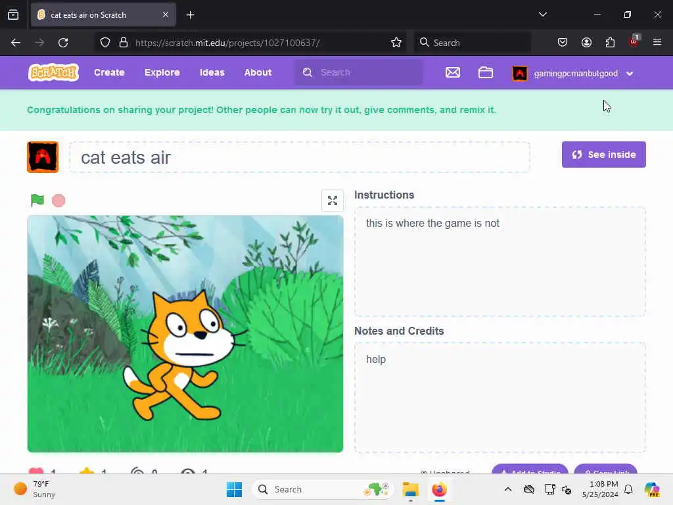Bookmark this page with the star icon
Screen dimensions: 673x505
[396, 43]
